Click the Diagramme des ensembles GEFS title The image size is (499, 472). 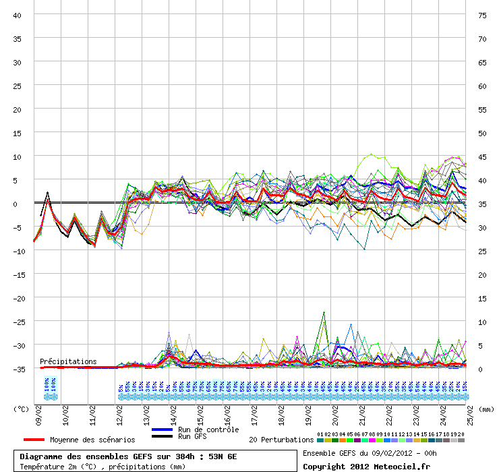click(128, 456)
